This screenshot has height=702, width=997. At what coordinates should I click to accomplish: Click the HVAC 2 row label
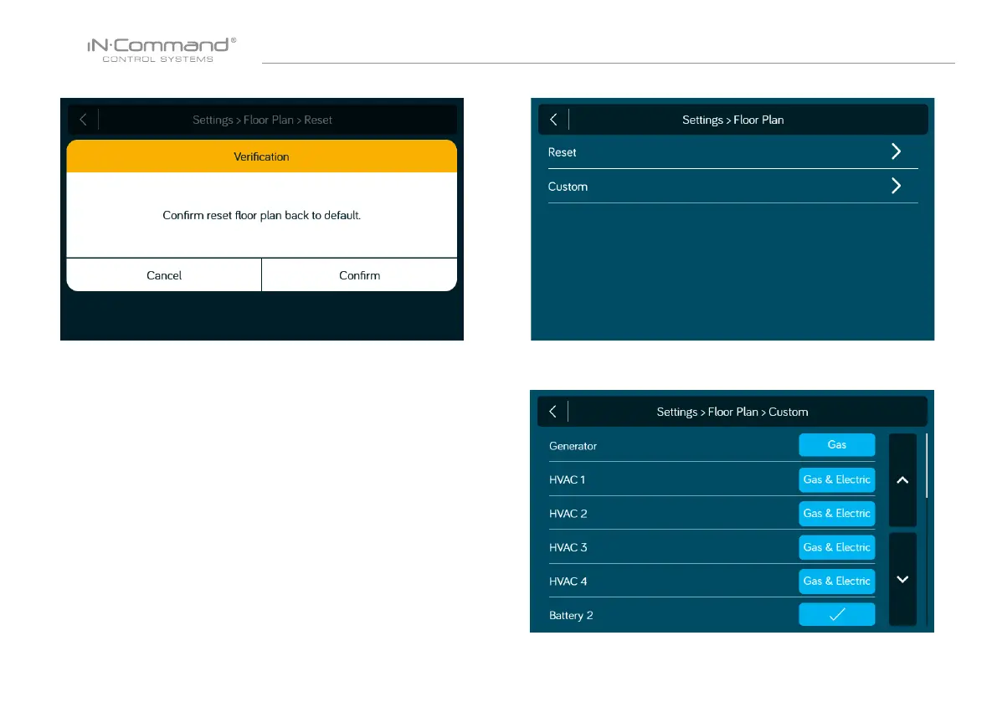pyautogui.click(x=568, y=514)
